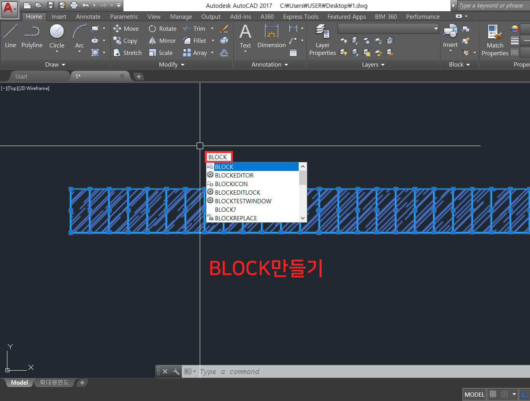Expand the Block panel

pyautogui.click(x=459, y=65)
